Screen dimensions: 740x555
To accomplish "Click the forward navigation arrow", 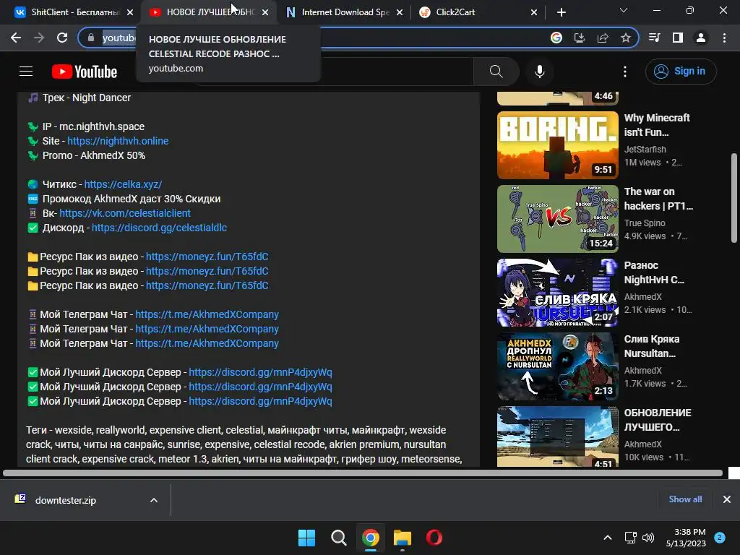I will (39, 38).
